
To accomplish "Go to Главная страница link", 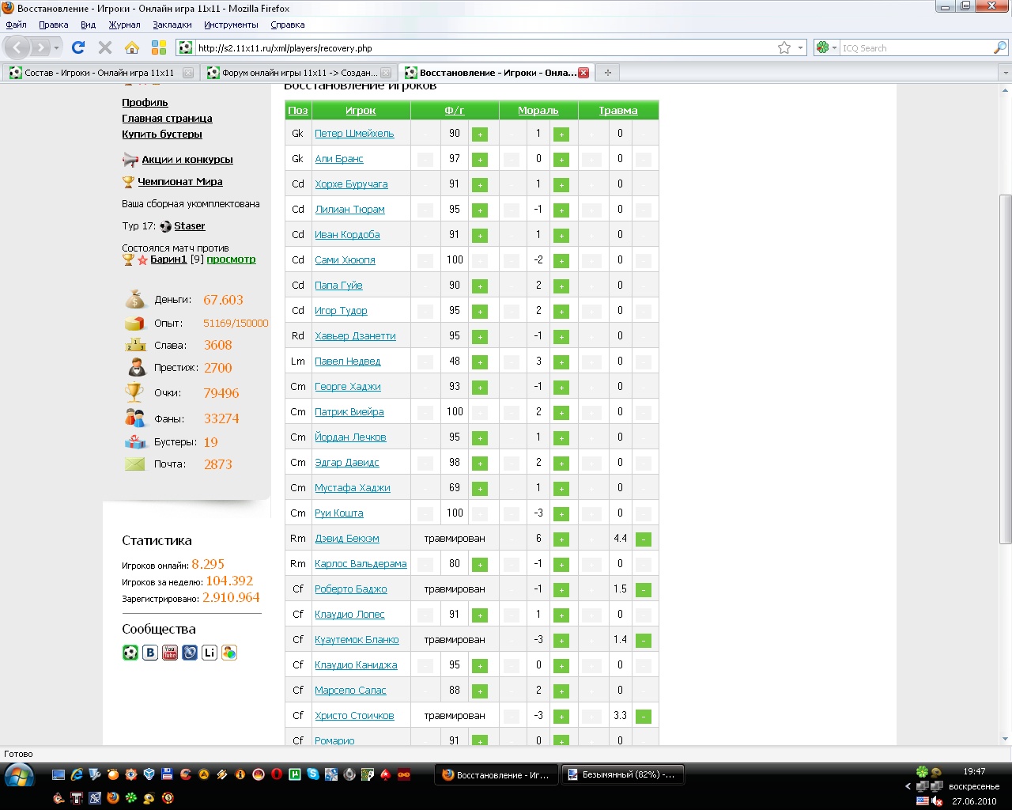I will click(x=167, y=119).
